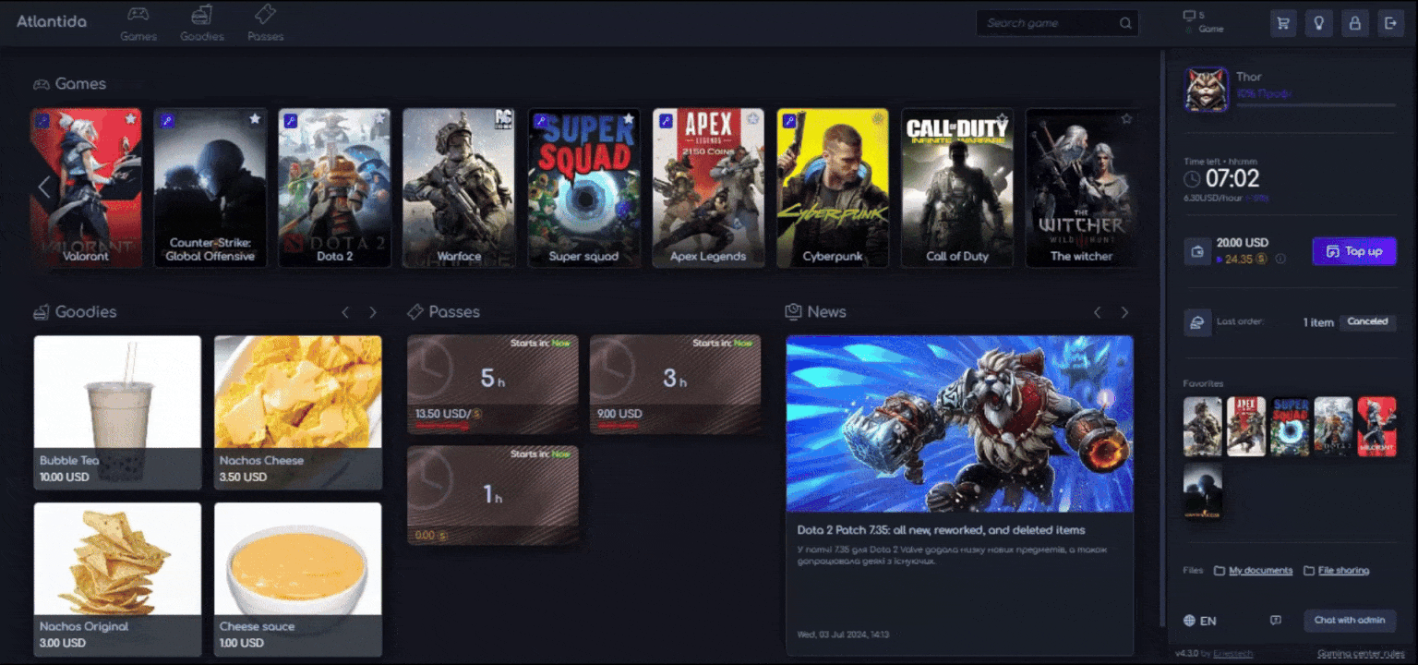Show previous games with left carousel arrow
Screen dimensions: 1418x665
[x=43, y=187]
